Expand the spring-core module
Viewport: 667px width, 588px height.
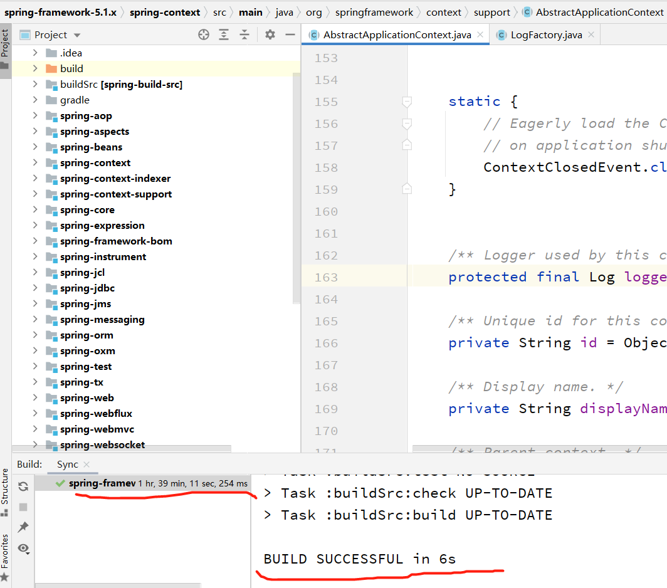click(x=35, y=210)
